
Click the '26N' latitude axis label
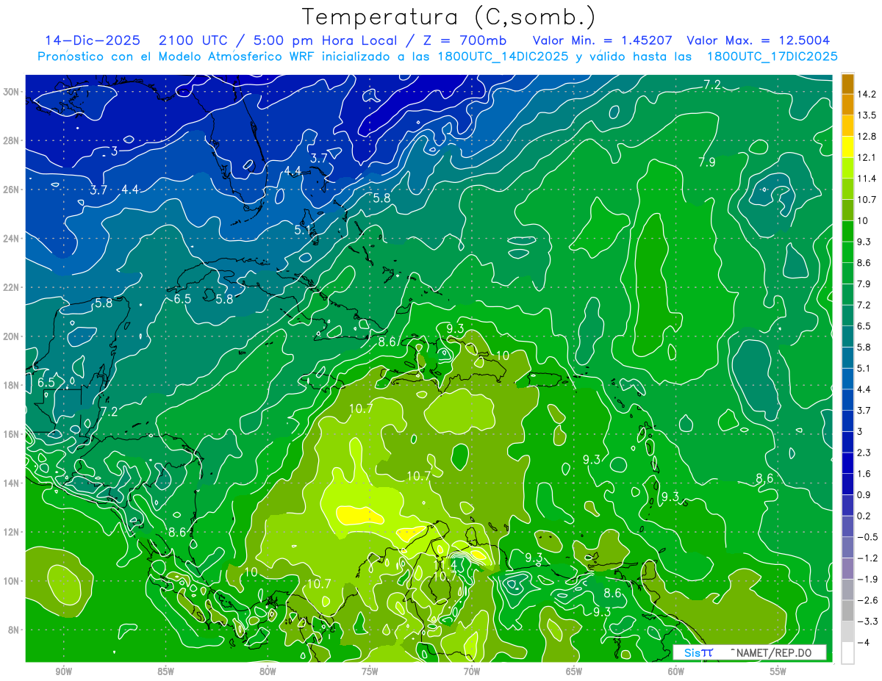click(12, 190)
